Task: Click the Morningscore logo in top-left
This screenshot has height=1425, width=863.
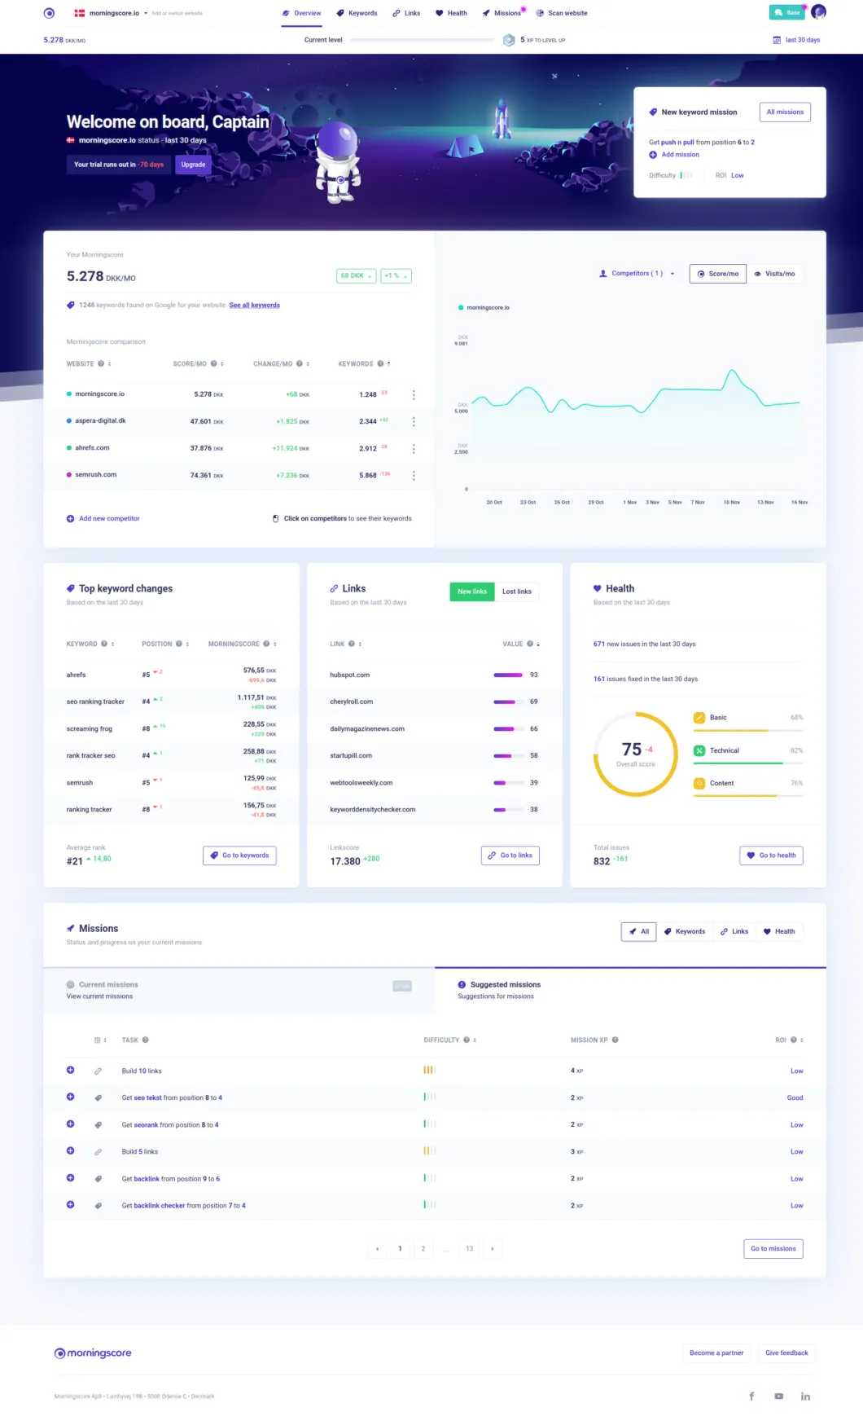Action: (49, 13)
